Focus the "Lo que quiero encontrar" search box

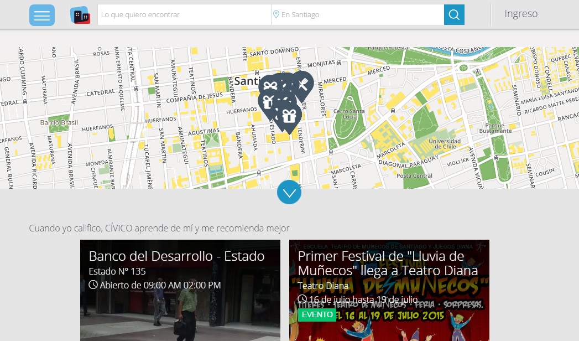pos(184,15)
